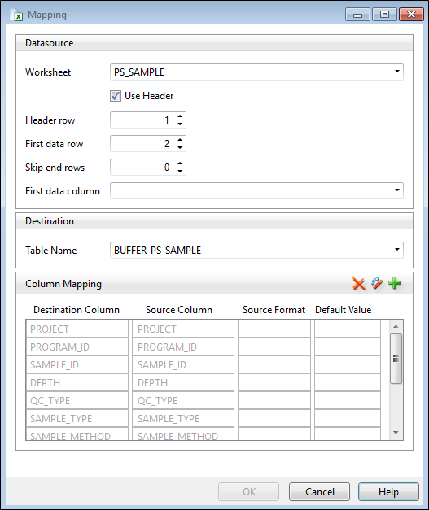Increase Header row value with up arrow
This screenshot has width=429, height=510.
(180, 116)
